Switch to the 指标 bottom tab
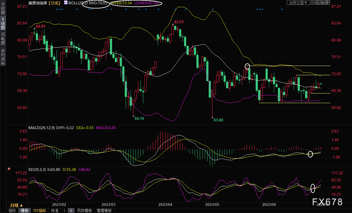 tap(12, 211)
